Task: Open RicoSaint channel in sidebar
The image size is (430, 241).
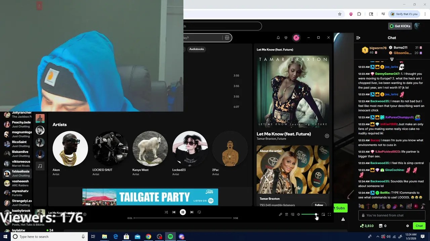Action: pyautogui.click(x=17, y=144)
